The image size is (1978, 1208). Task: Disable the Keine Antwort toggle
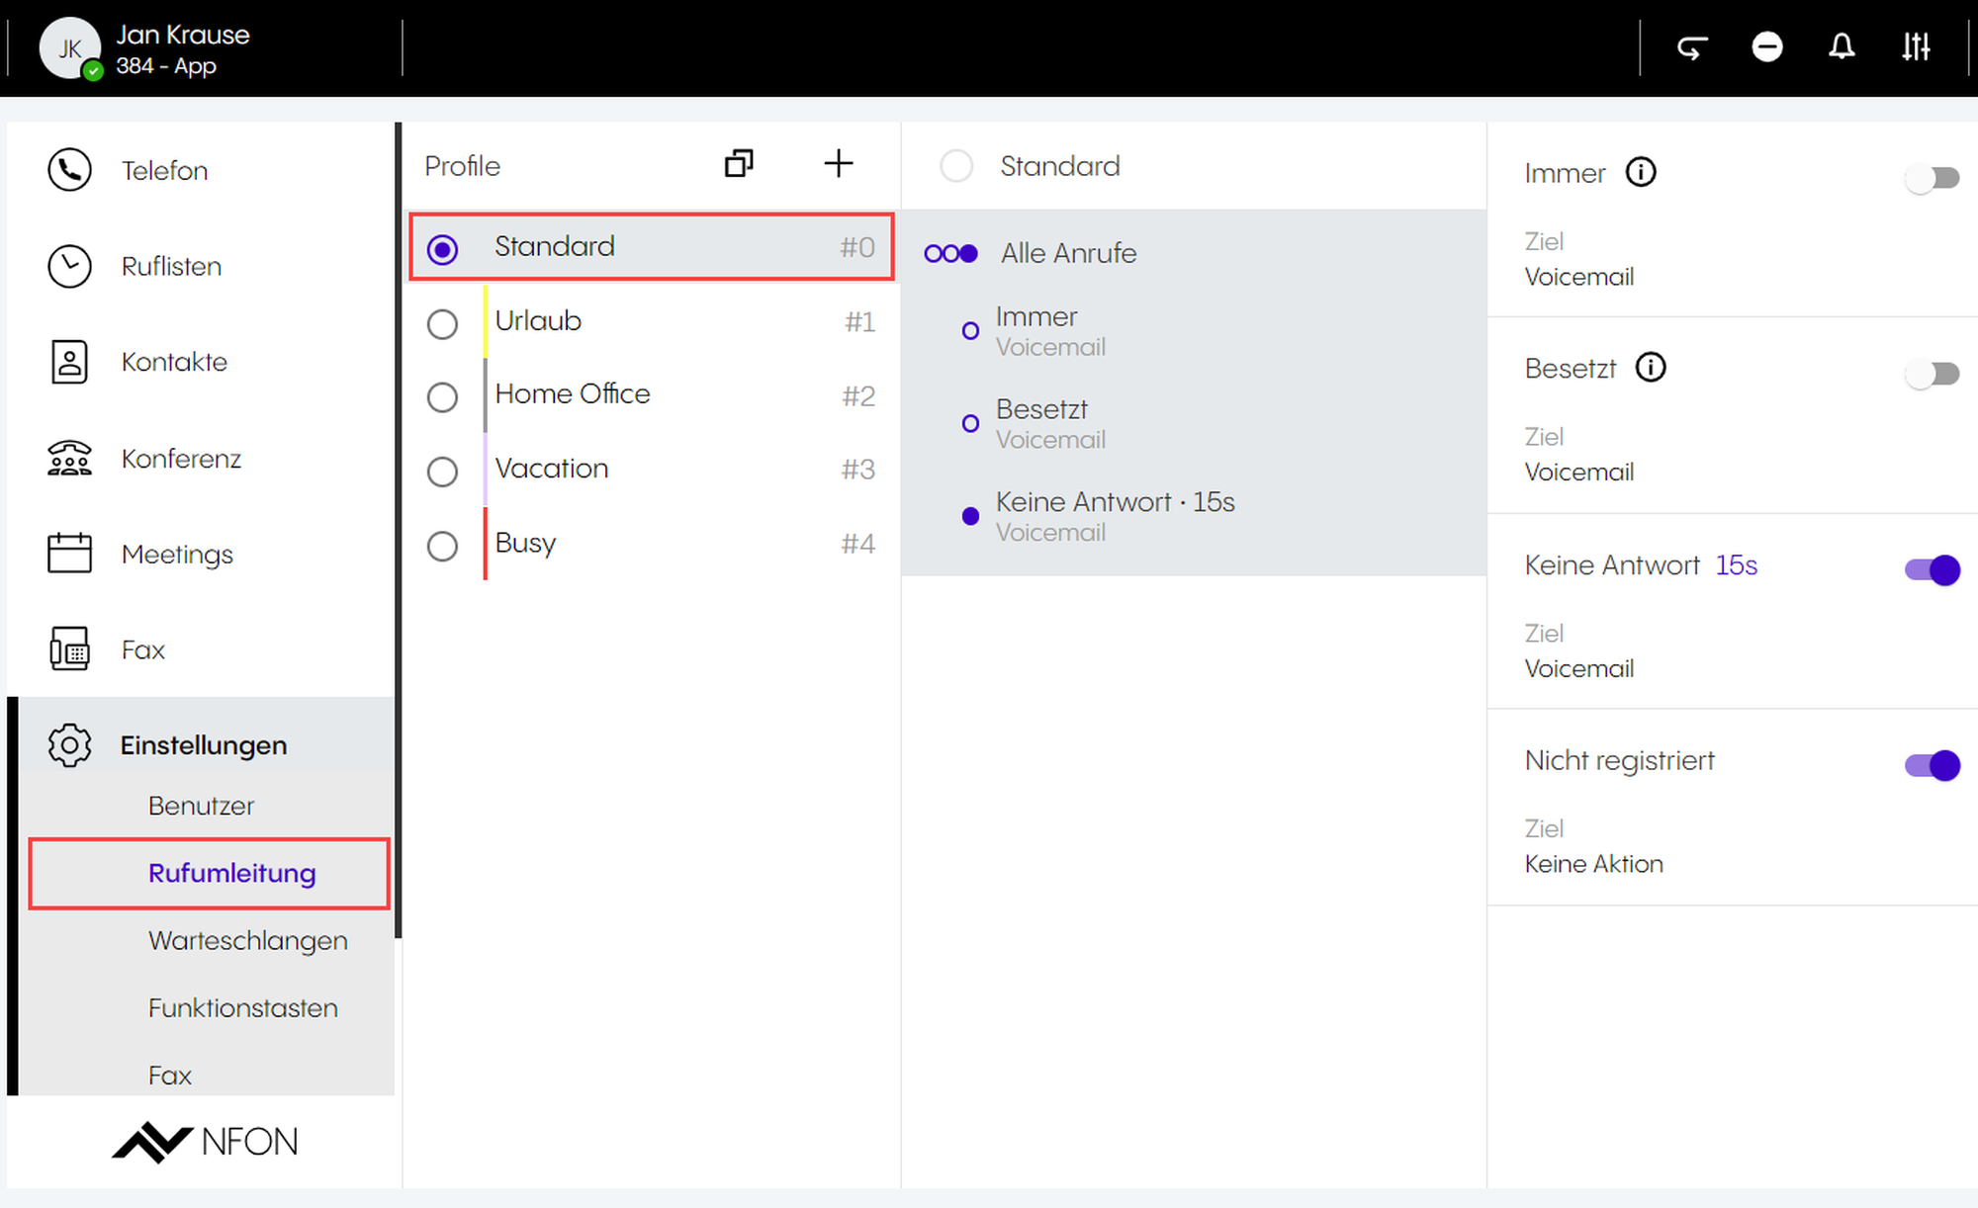pyautogui.click(x=1932, y=570)
